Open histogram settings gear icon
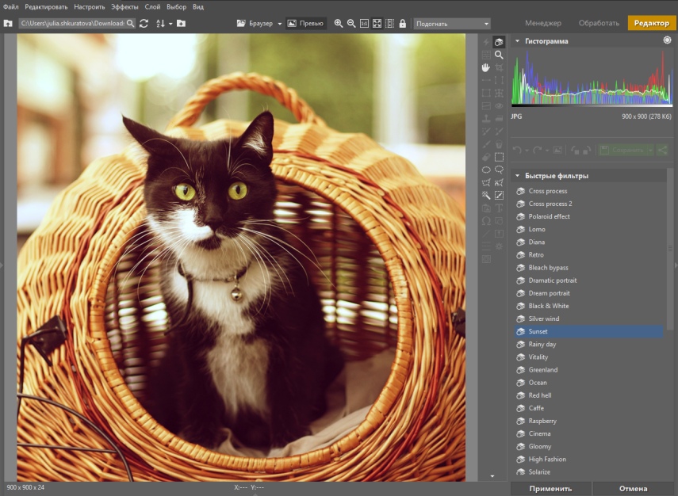The width and height of the screenshot is (678, 496). [x=667, y=40]
